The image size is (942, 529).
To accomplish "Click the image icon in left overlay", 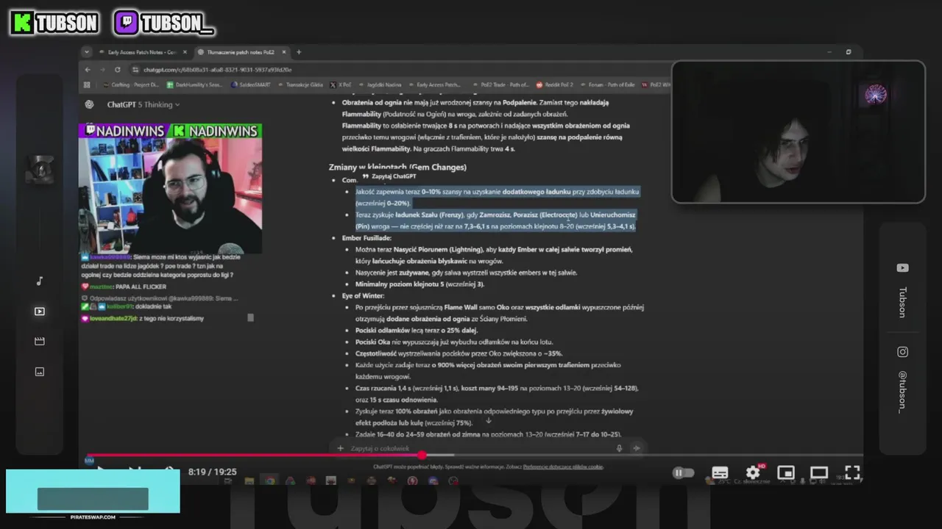I will tap(40, 372).
